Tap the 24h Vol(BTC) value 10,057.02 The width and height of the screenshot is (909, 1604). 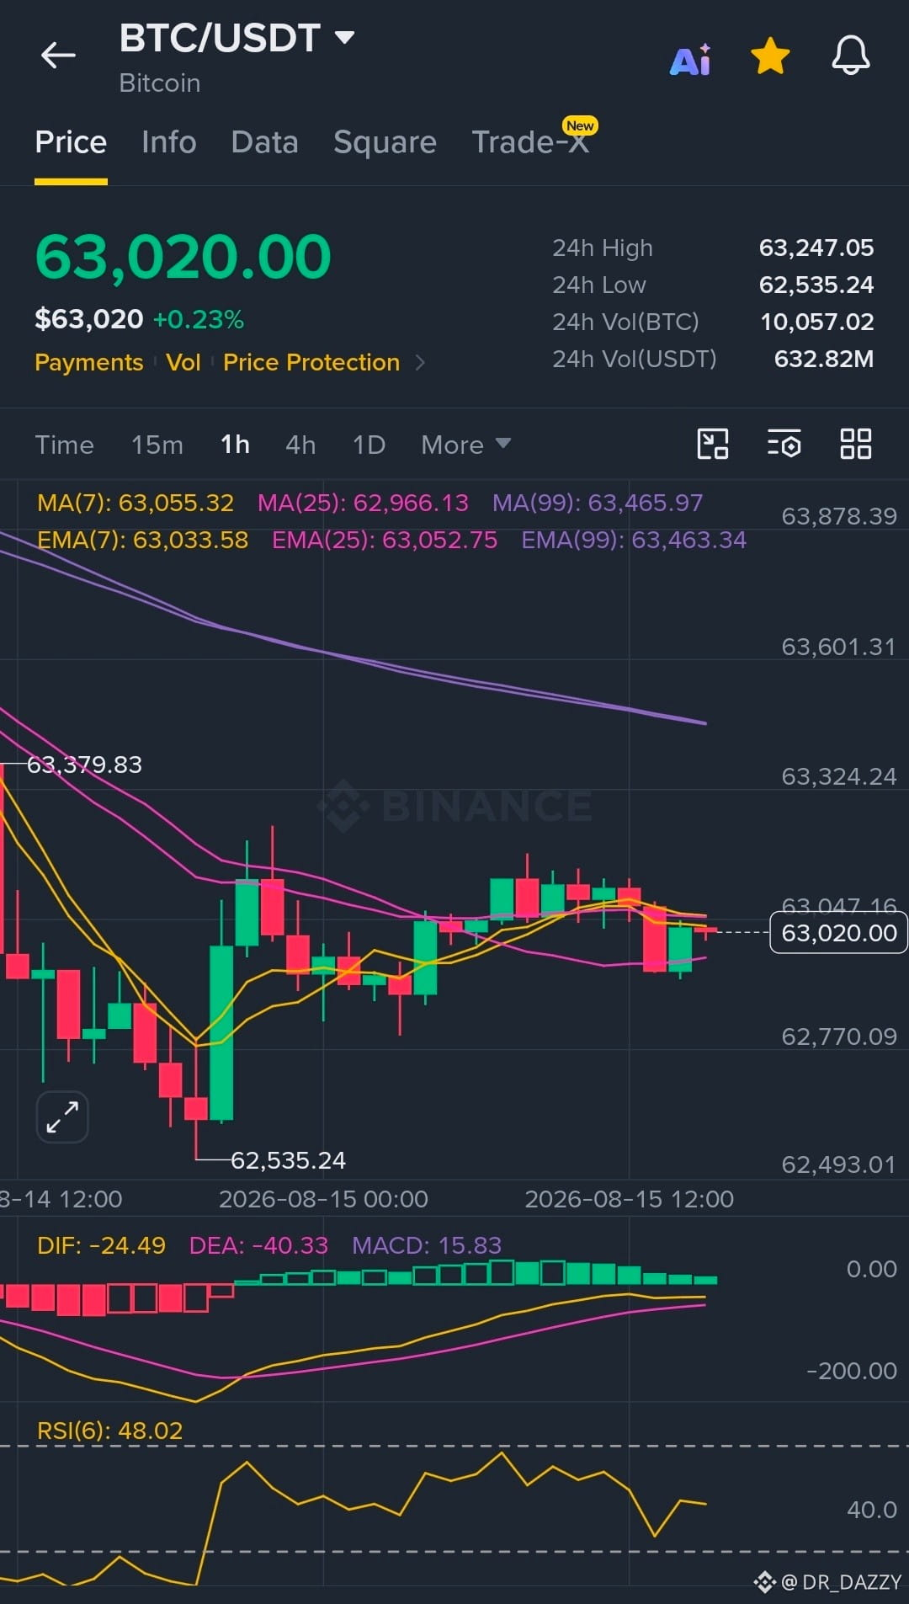pos(817,322)
